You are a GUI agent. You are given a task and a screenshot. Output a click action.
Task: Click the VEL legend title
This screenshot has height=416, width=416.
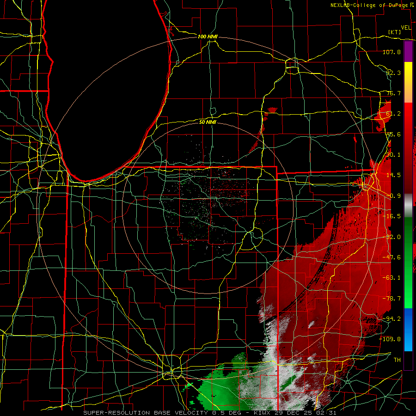click(406, 28)
